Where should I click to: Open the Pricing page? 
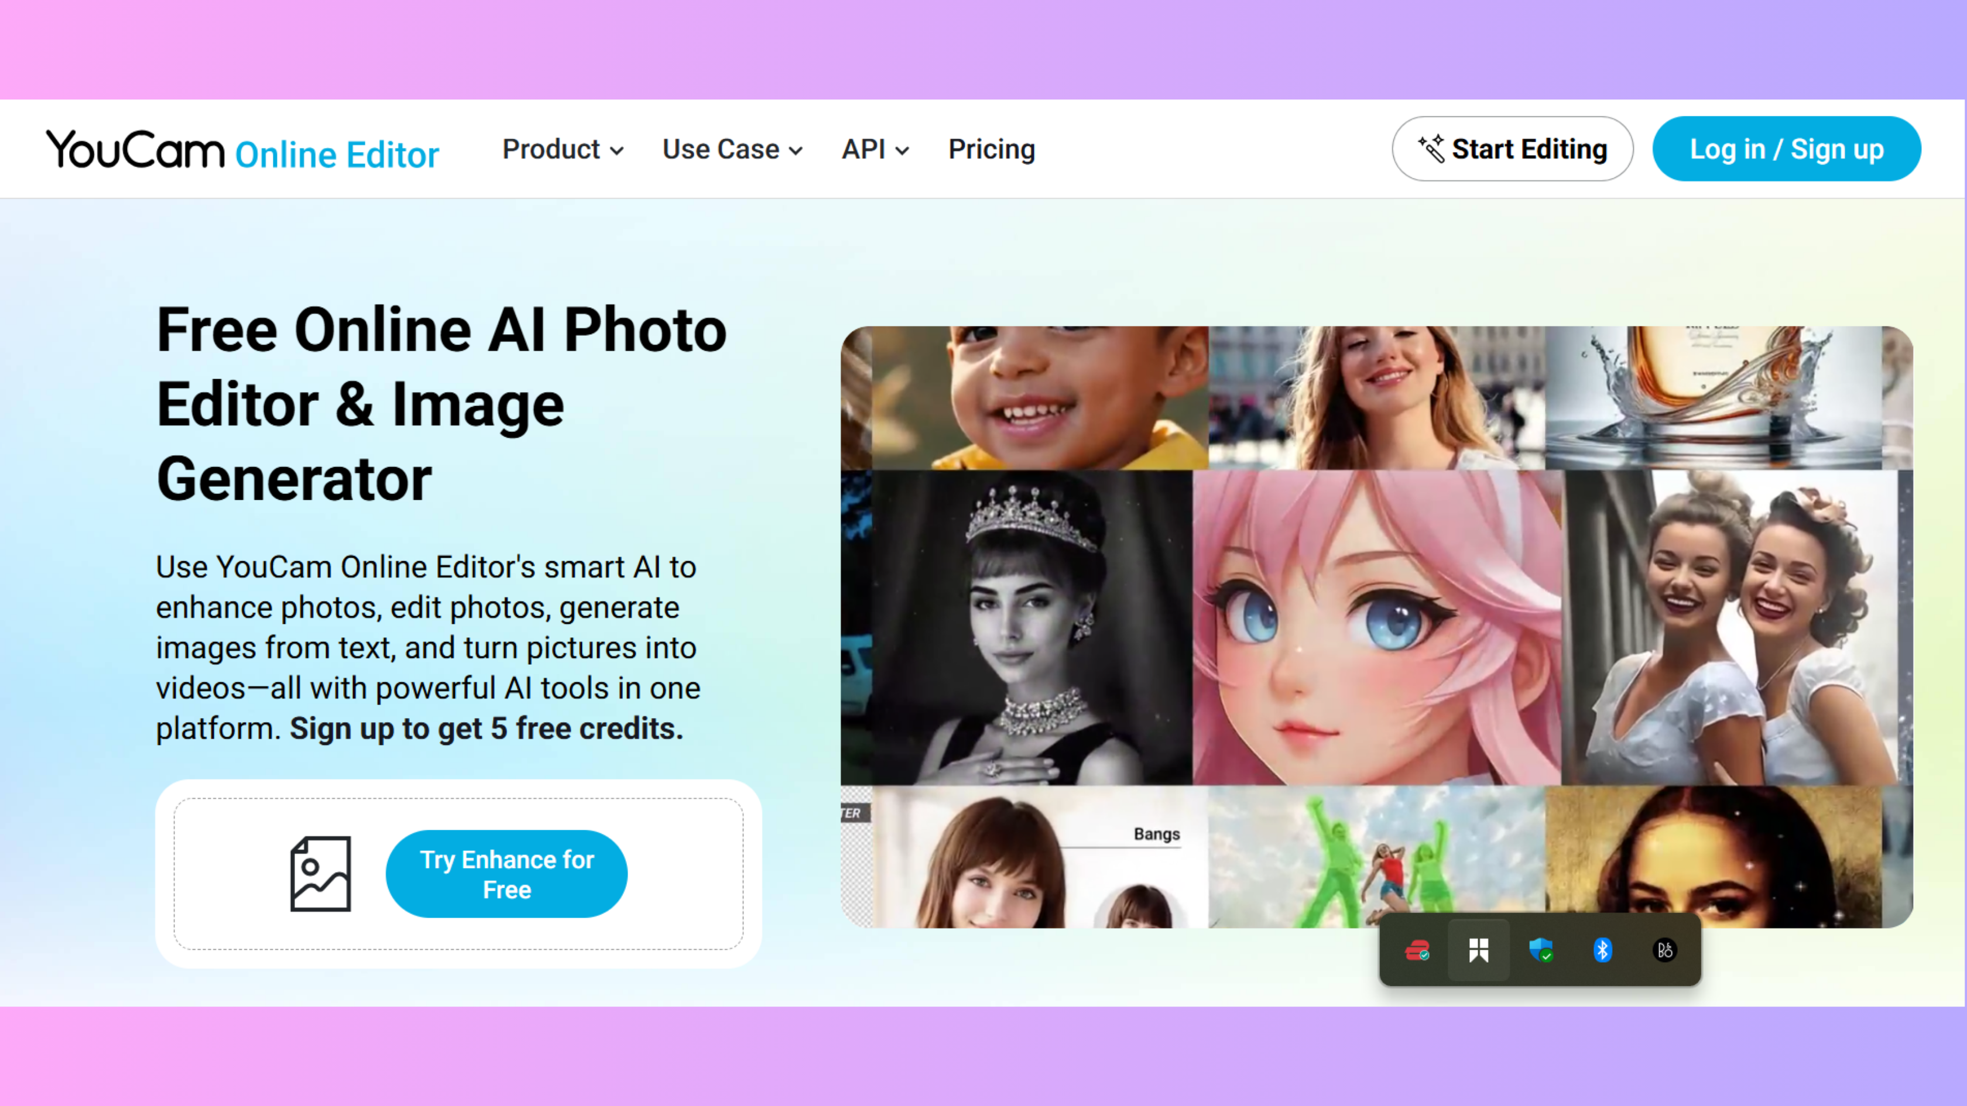[x=991, y=150]
